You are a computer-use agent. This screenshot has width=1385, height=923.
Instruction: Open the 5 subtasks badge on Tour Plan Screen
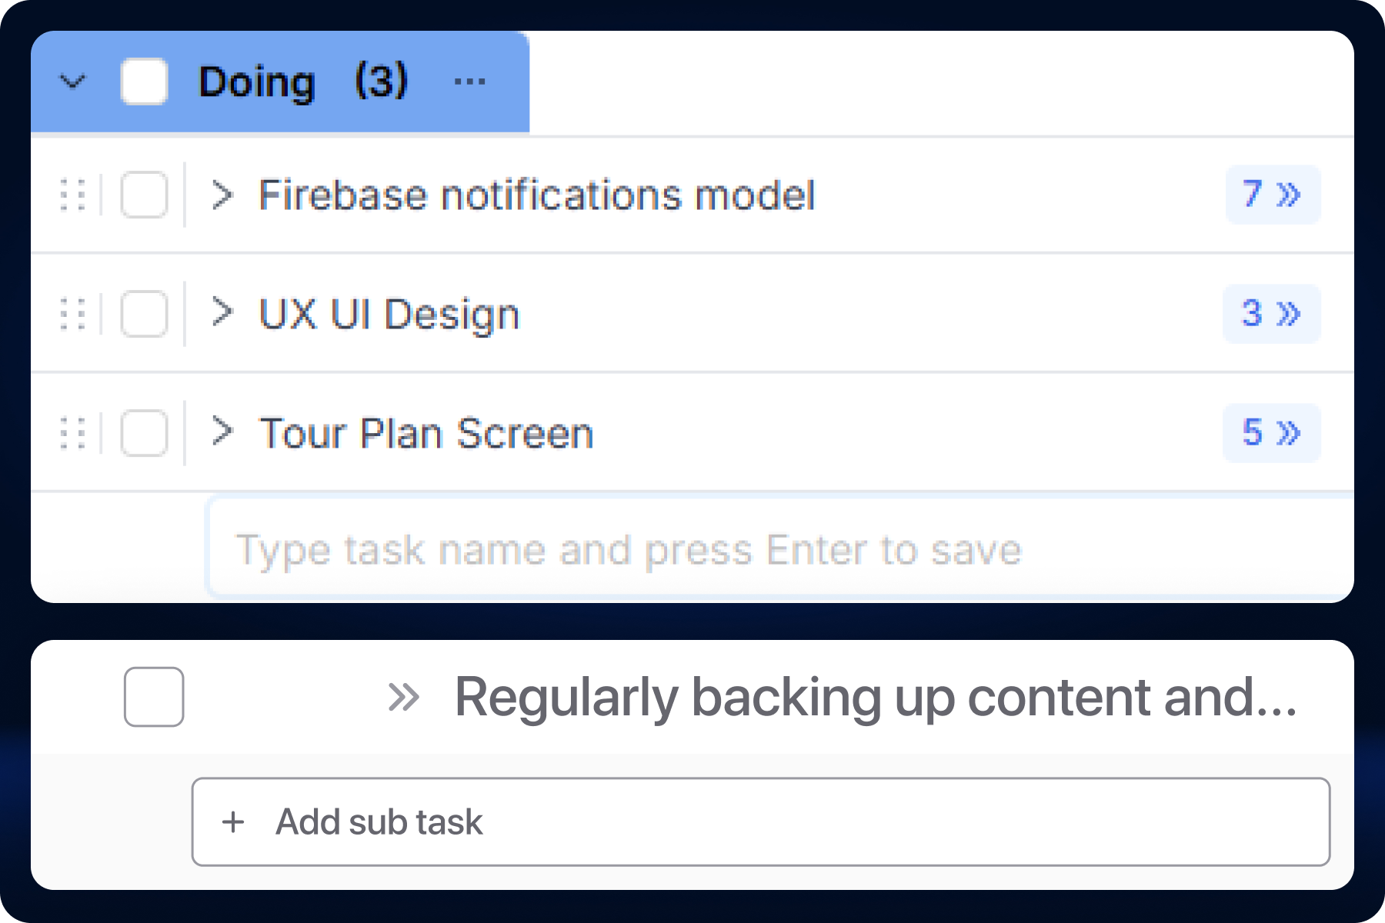pos(1270,432)
